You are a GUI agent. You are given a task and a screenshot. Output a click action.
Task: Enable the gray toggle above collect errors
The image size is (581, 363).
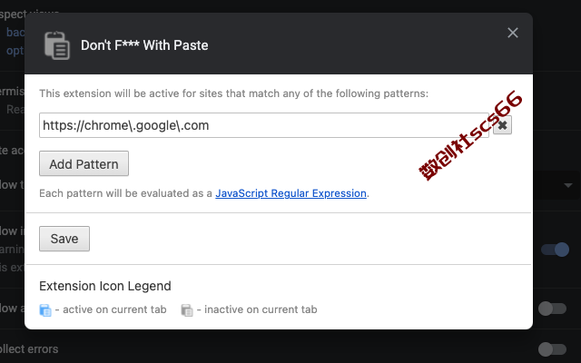pyautogui.click(x=552, y=309)
